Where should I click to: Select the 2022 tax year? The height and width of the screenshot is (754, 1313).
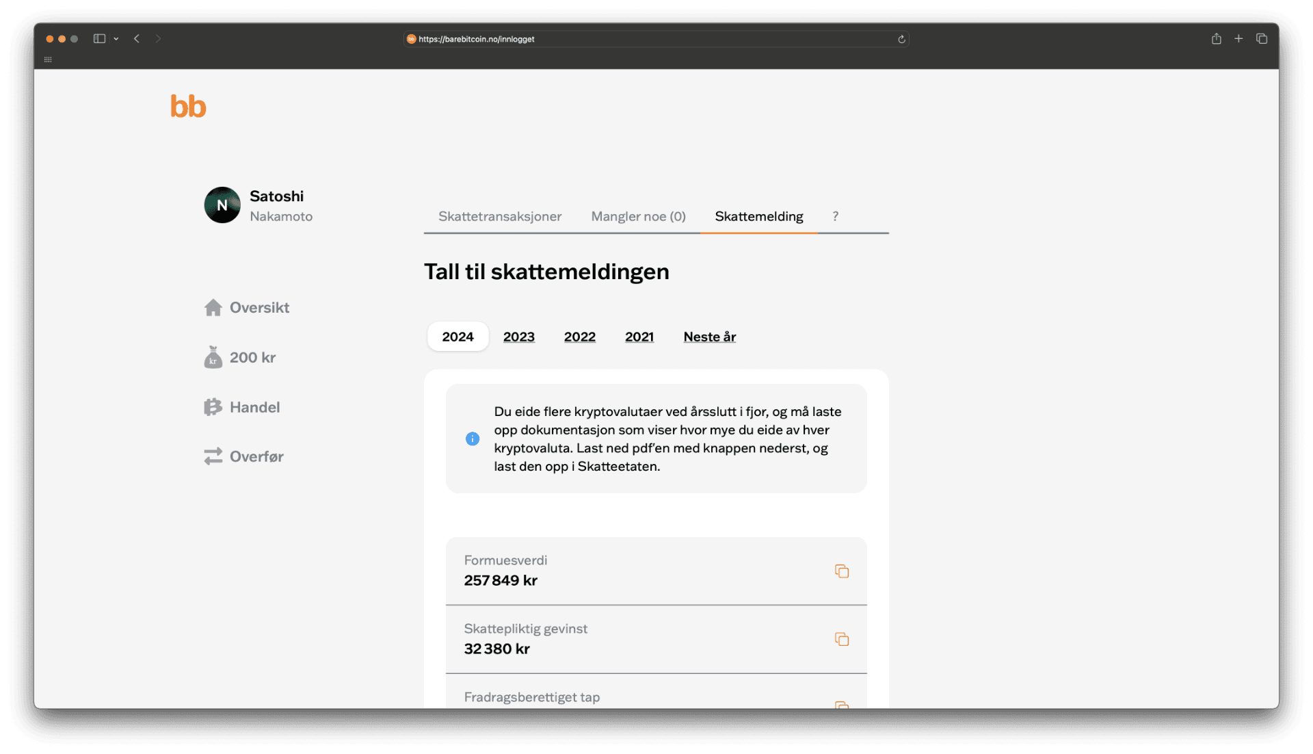(x=579, y=337)
